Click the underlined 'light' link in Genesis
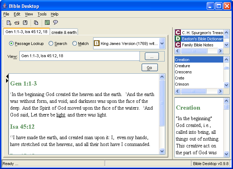Image resolution: width=233 pixels, height=169 pixels. click(x=61, y=115)
